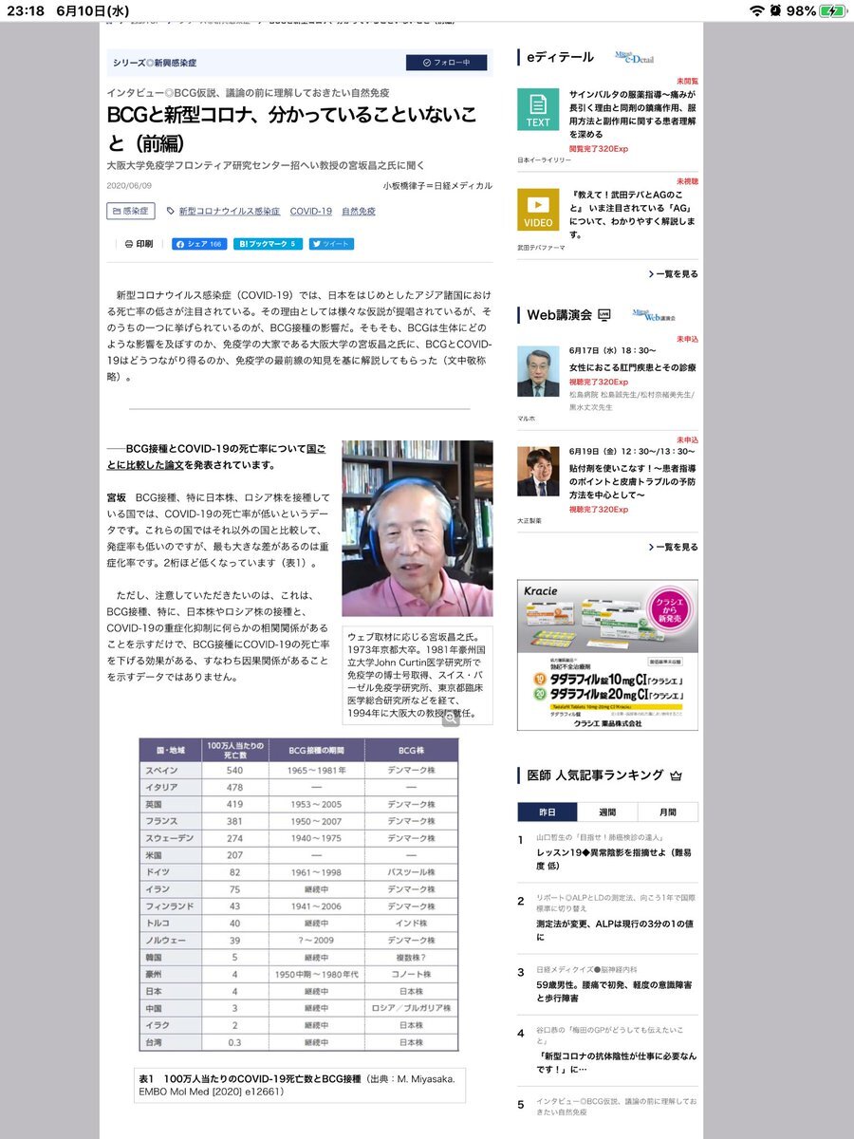Image resolution: width=854 pixels, height=1139 pixels.
Task: Tap the battery indicator icon
Action: [x=832, y=10]
